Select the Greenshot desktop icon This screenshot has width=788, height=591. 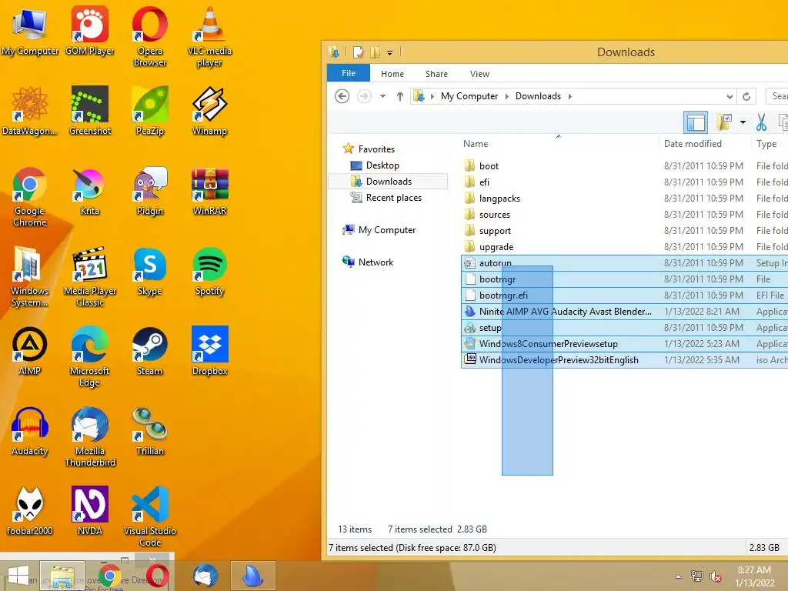pyautogui.click(x=90, y=111)
